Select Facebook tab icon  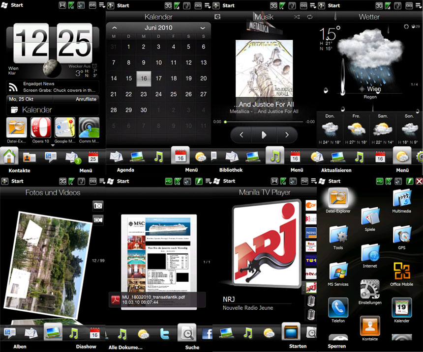point(207,334)
